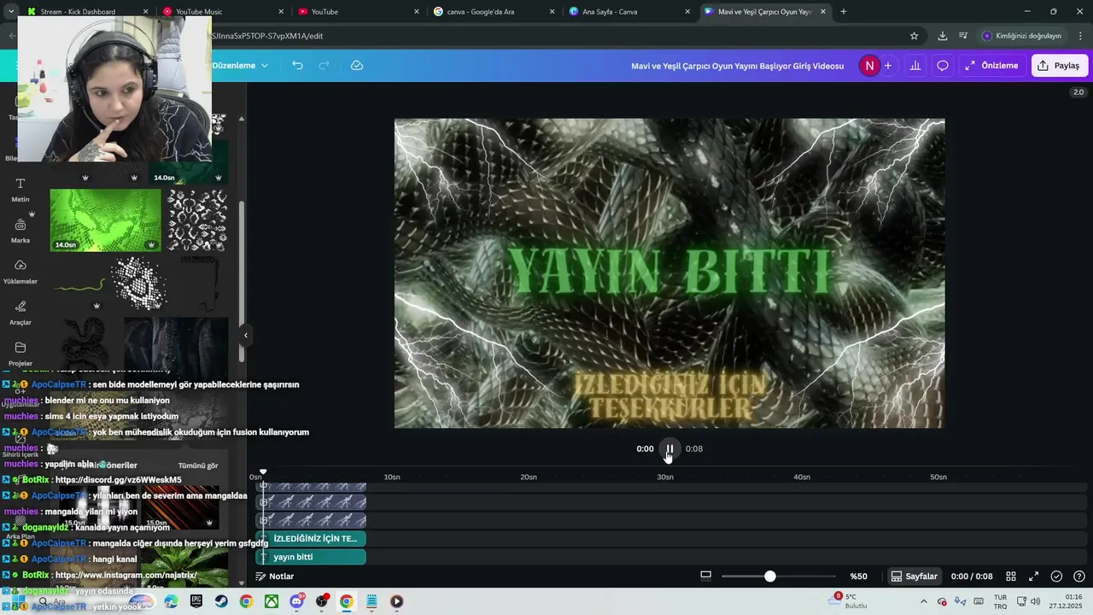Click the timeline thumbnail view icon
This screenshot has height=615, width=1093.
click(705, 577)
